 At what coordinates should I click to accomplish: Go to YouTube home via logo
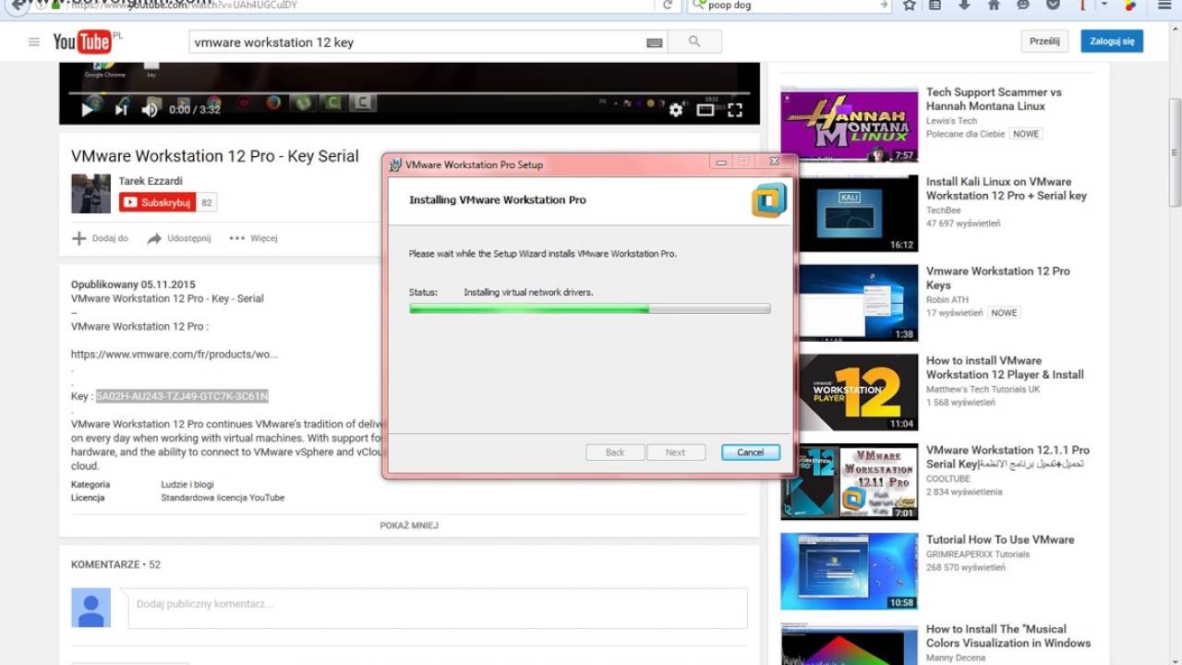[82, 42]
